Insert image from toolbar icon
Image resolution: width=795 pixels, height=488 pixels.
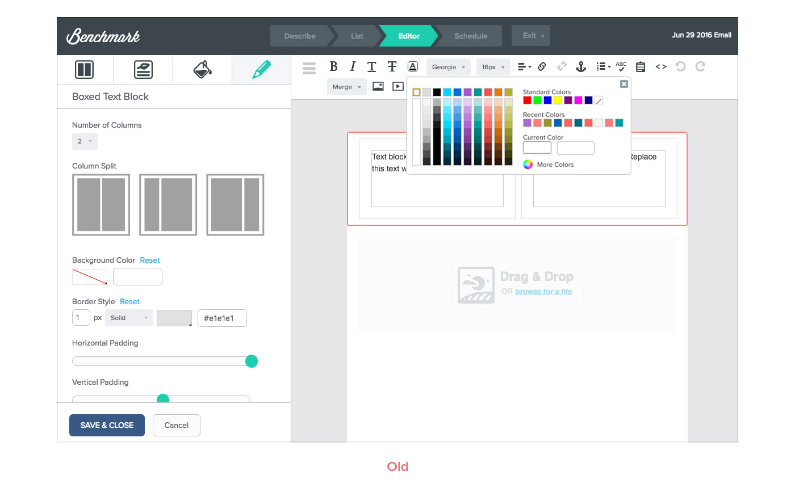[378, 87]
